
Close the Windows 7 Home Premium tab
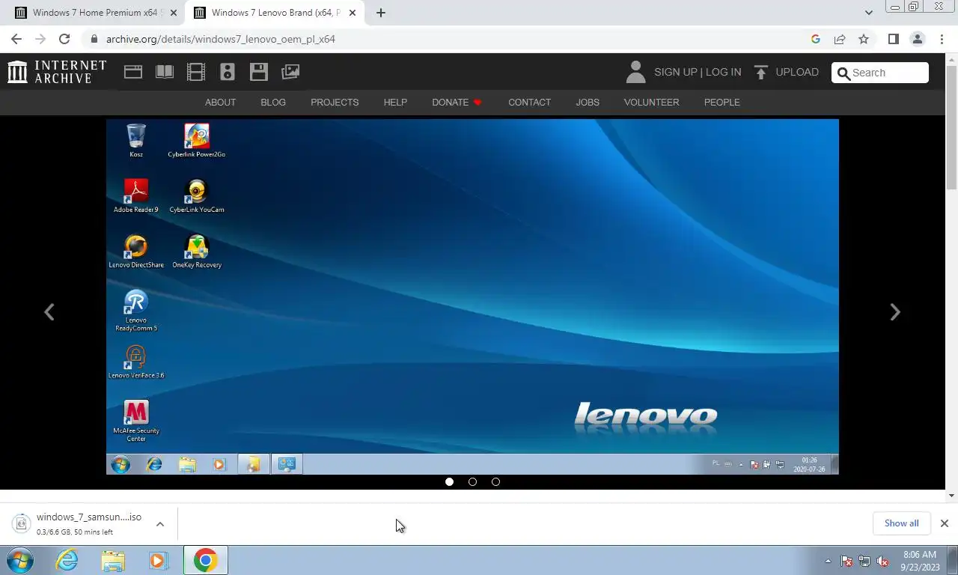173,13
